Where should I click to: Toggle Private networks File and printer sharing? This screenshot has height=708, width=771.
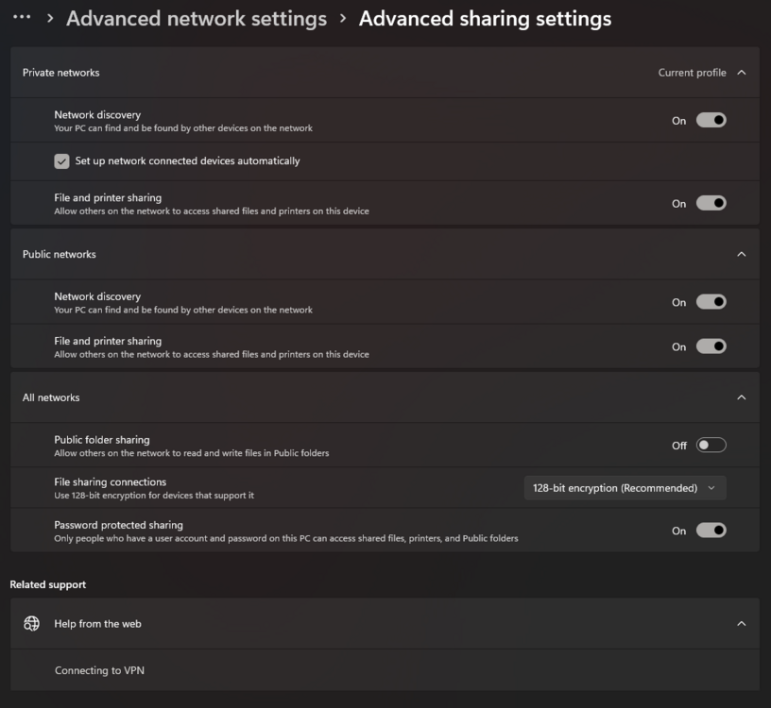tap(711, 203)
